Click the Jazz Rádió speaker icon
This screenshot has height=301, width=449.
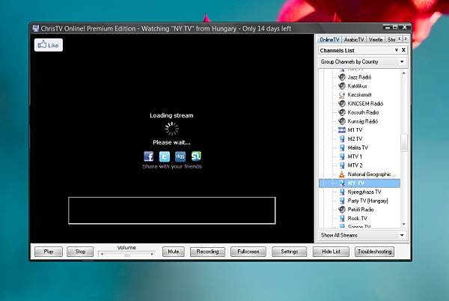(342, 77)
